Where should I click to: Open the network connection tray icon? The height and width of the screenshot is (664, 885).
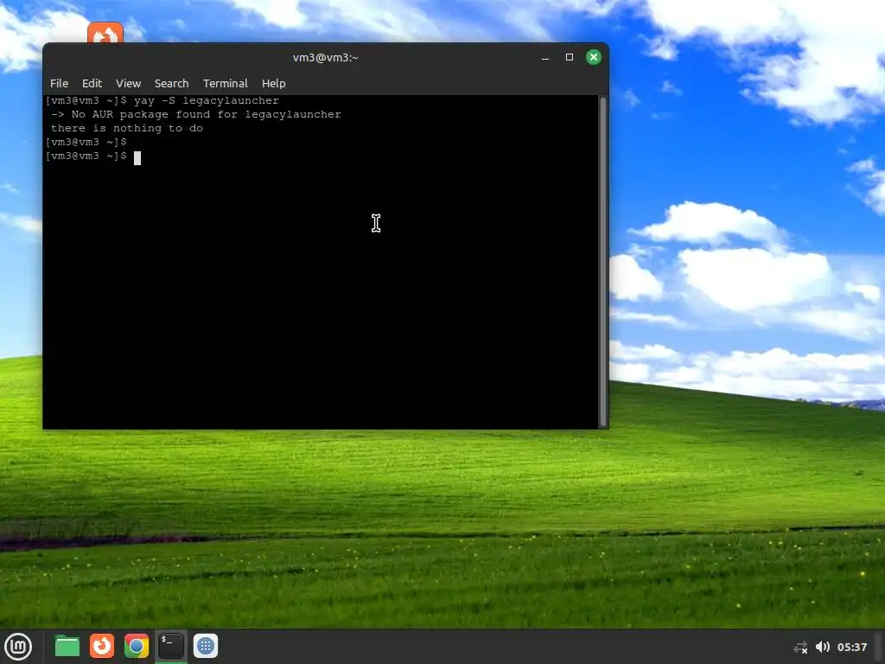(800, 647)
